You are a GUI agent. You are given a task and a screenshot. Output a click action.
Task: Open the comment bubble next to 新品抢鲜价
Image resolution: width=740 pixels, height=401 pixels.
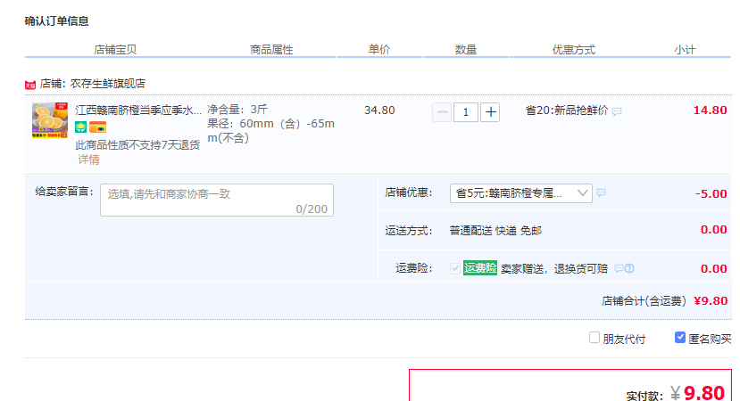(x=617, y=111)
